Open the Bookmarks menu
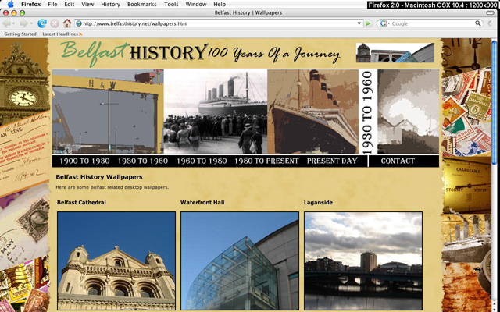Image resolution: width=500 pixels, height=312 pixels. pyautogui.click(x=141, y=5)
